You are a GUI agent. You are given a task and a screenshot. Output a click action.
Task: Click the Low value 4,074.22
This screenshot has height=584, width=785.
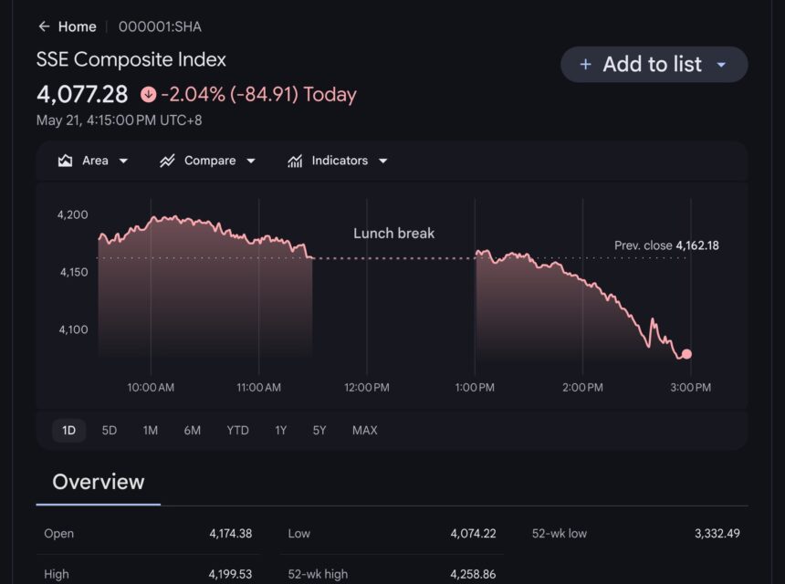click(x=473, y=534)
